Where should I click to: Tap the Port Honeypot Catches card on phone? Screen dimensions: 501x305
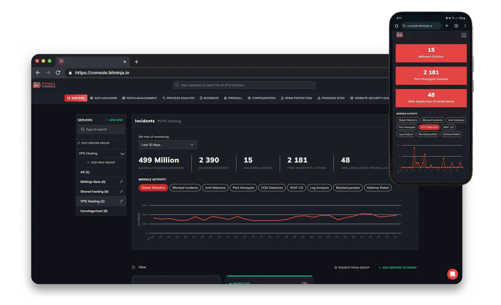pos(431,76)
